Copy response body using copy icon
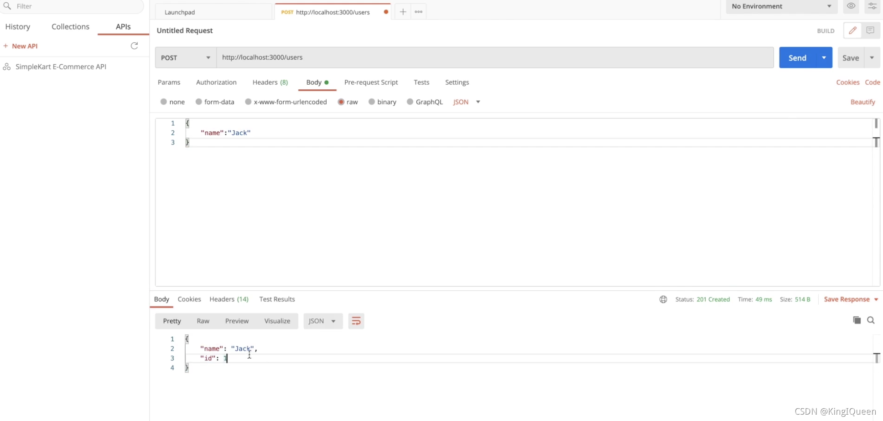This screenshot has width=883, height=421. click(x=856, y=320)
